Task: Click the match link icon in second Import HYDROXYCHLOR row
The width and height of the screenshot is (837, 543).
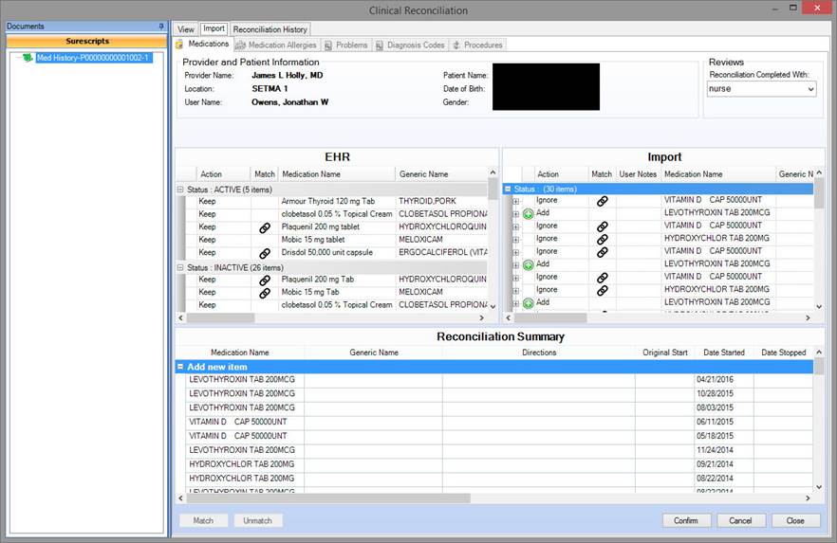Action: pos(602,290)
